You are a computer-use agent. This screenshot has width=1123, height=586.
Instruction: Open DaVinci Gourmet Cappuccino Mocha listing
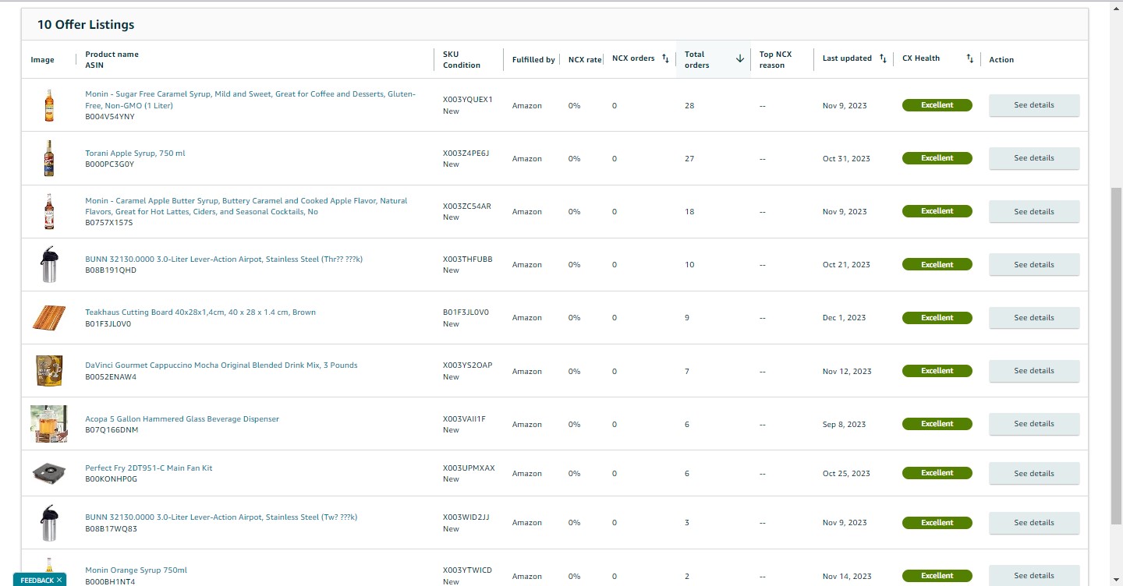(221, 365)
